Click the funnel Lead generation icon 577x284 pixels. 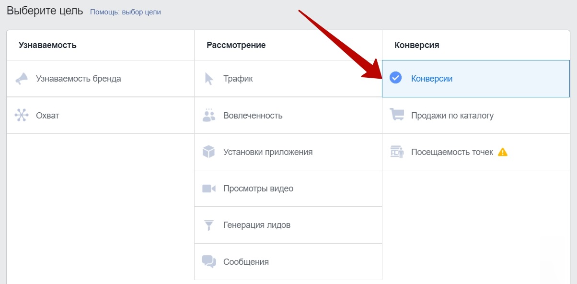pyautogui.click(x=209, y=225)
